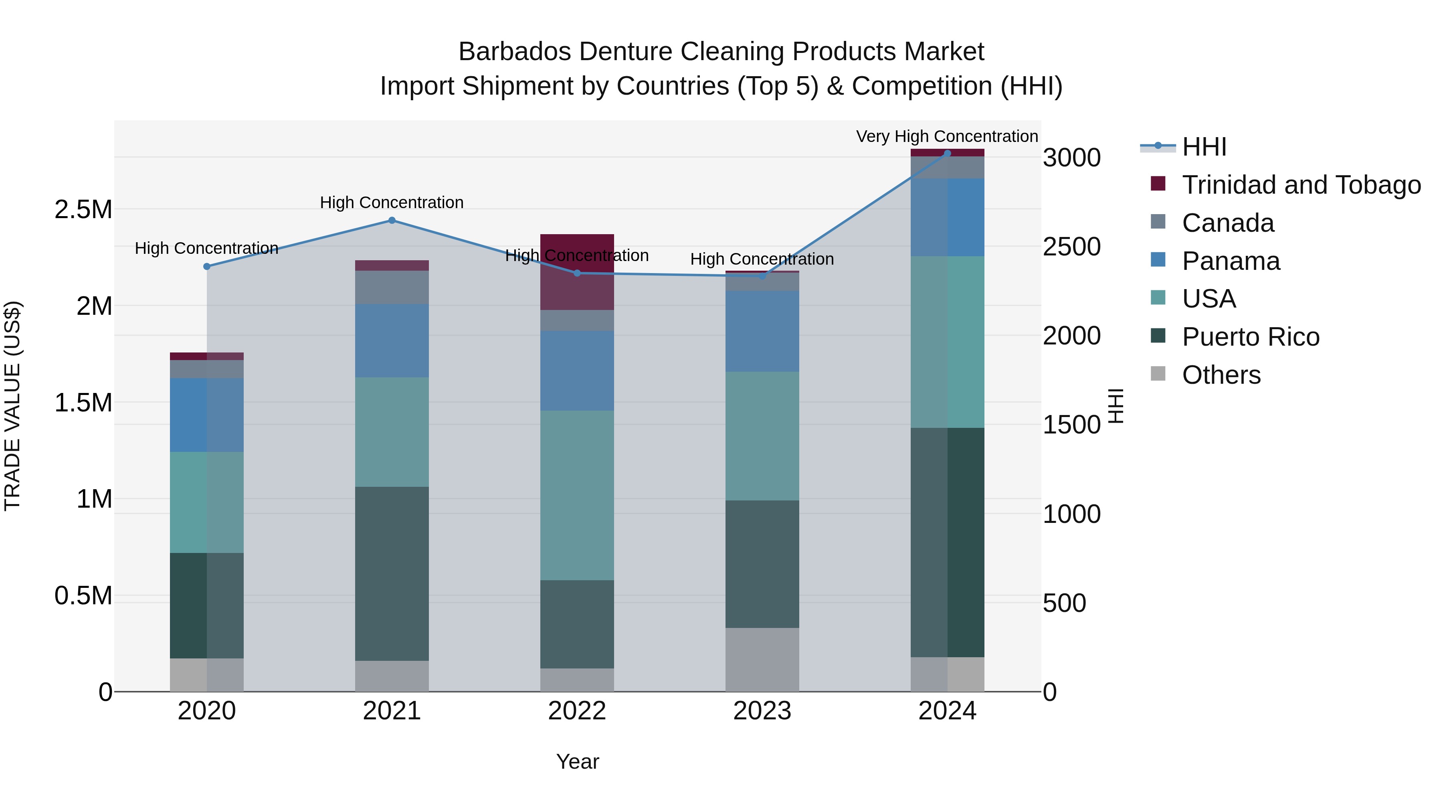1443x812 pixels.
Task: Click the 'Year' x-axis title
Action: (x=578, y=762)
